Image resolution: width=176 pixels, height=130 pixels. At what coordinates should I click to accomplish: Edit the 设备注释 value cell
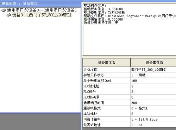153,70
